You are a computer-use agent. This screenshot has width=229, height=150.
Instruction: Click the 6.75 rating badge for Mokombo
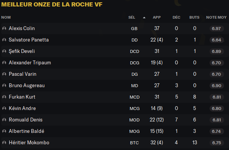tap(216, 143)
